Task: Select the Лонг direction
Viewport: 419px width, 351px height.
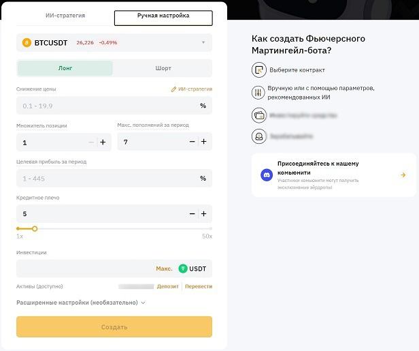Action: pos(65,68)
